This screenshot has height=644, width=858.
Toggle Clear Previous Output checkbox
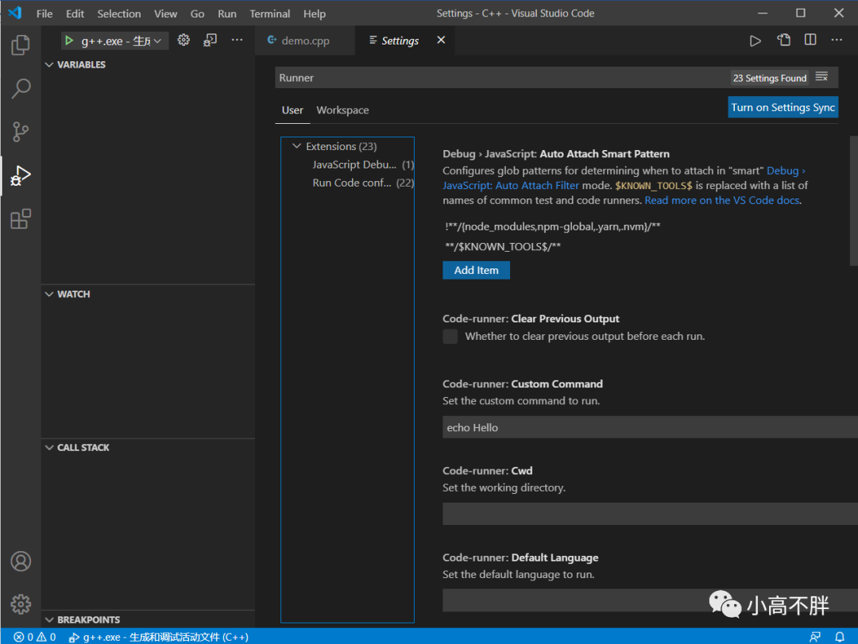coord(450,337)
